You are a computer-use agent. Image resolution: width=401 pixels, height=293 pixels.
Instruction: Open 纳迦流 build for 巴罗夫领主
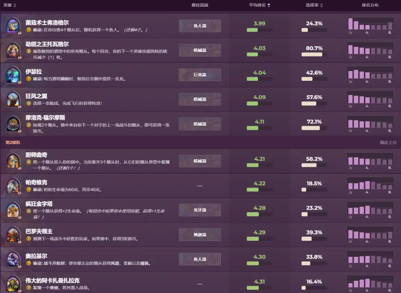click(x=200, y=235)
